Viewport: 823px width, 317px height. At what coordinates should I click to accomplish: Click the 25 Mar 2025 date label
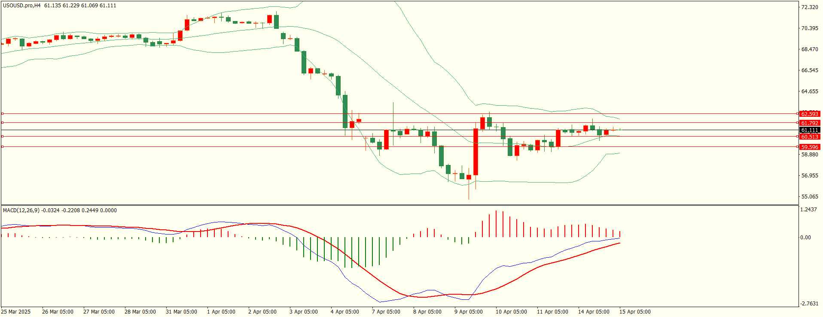coord(16,311)
